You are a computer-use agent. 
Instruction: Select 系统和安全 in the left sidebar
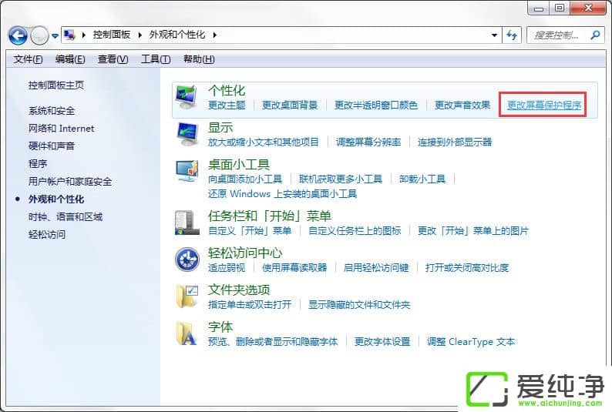(52, 111)
